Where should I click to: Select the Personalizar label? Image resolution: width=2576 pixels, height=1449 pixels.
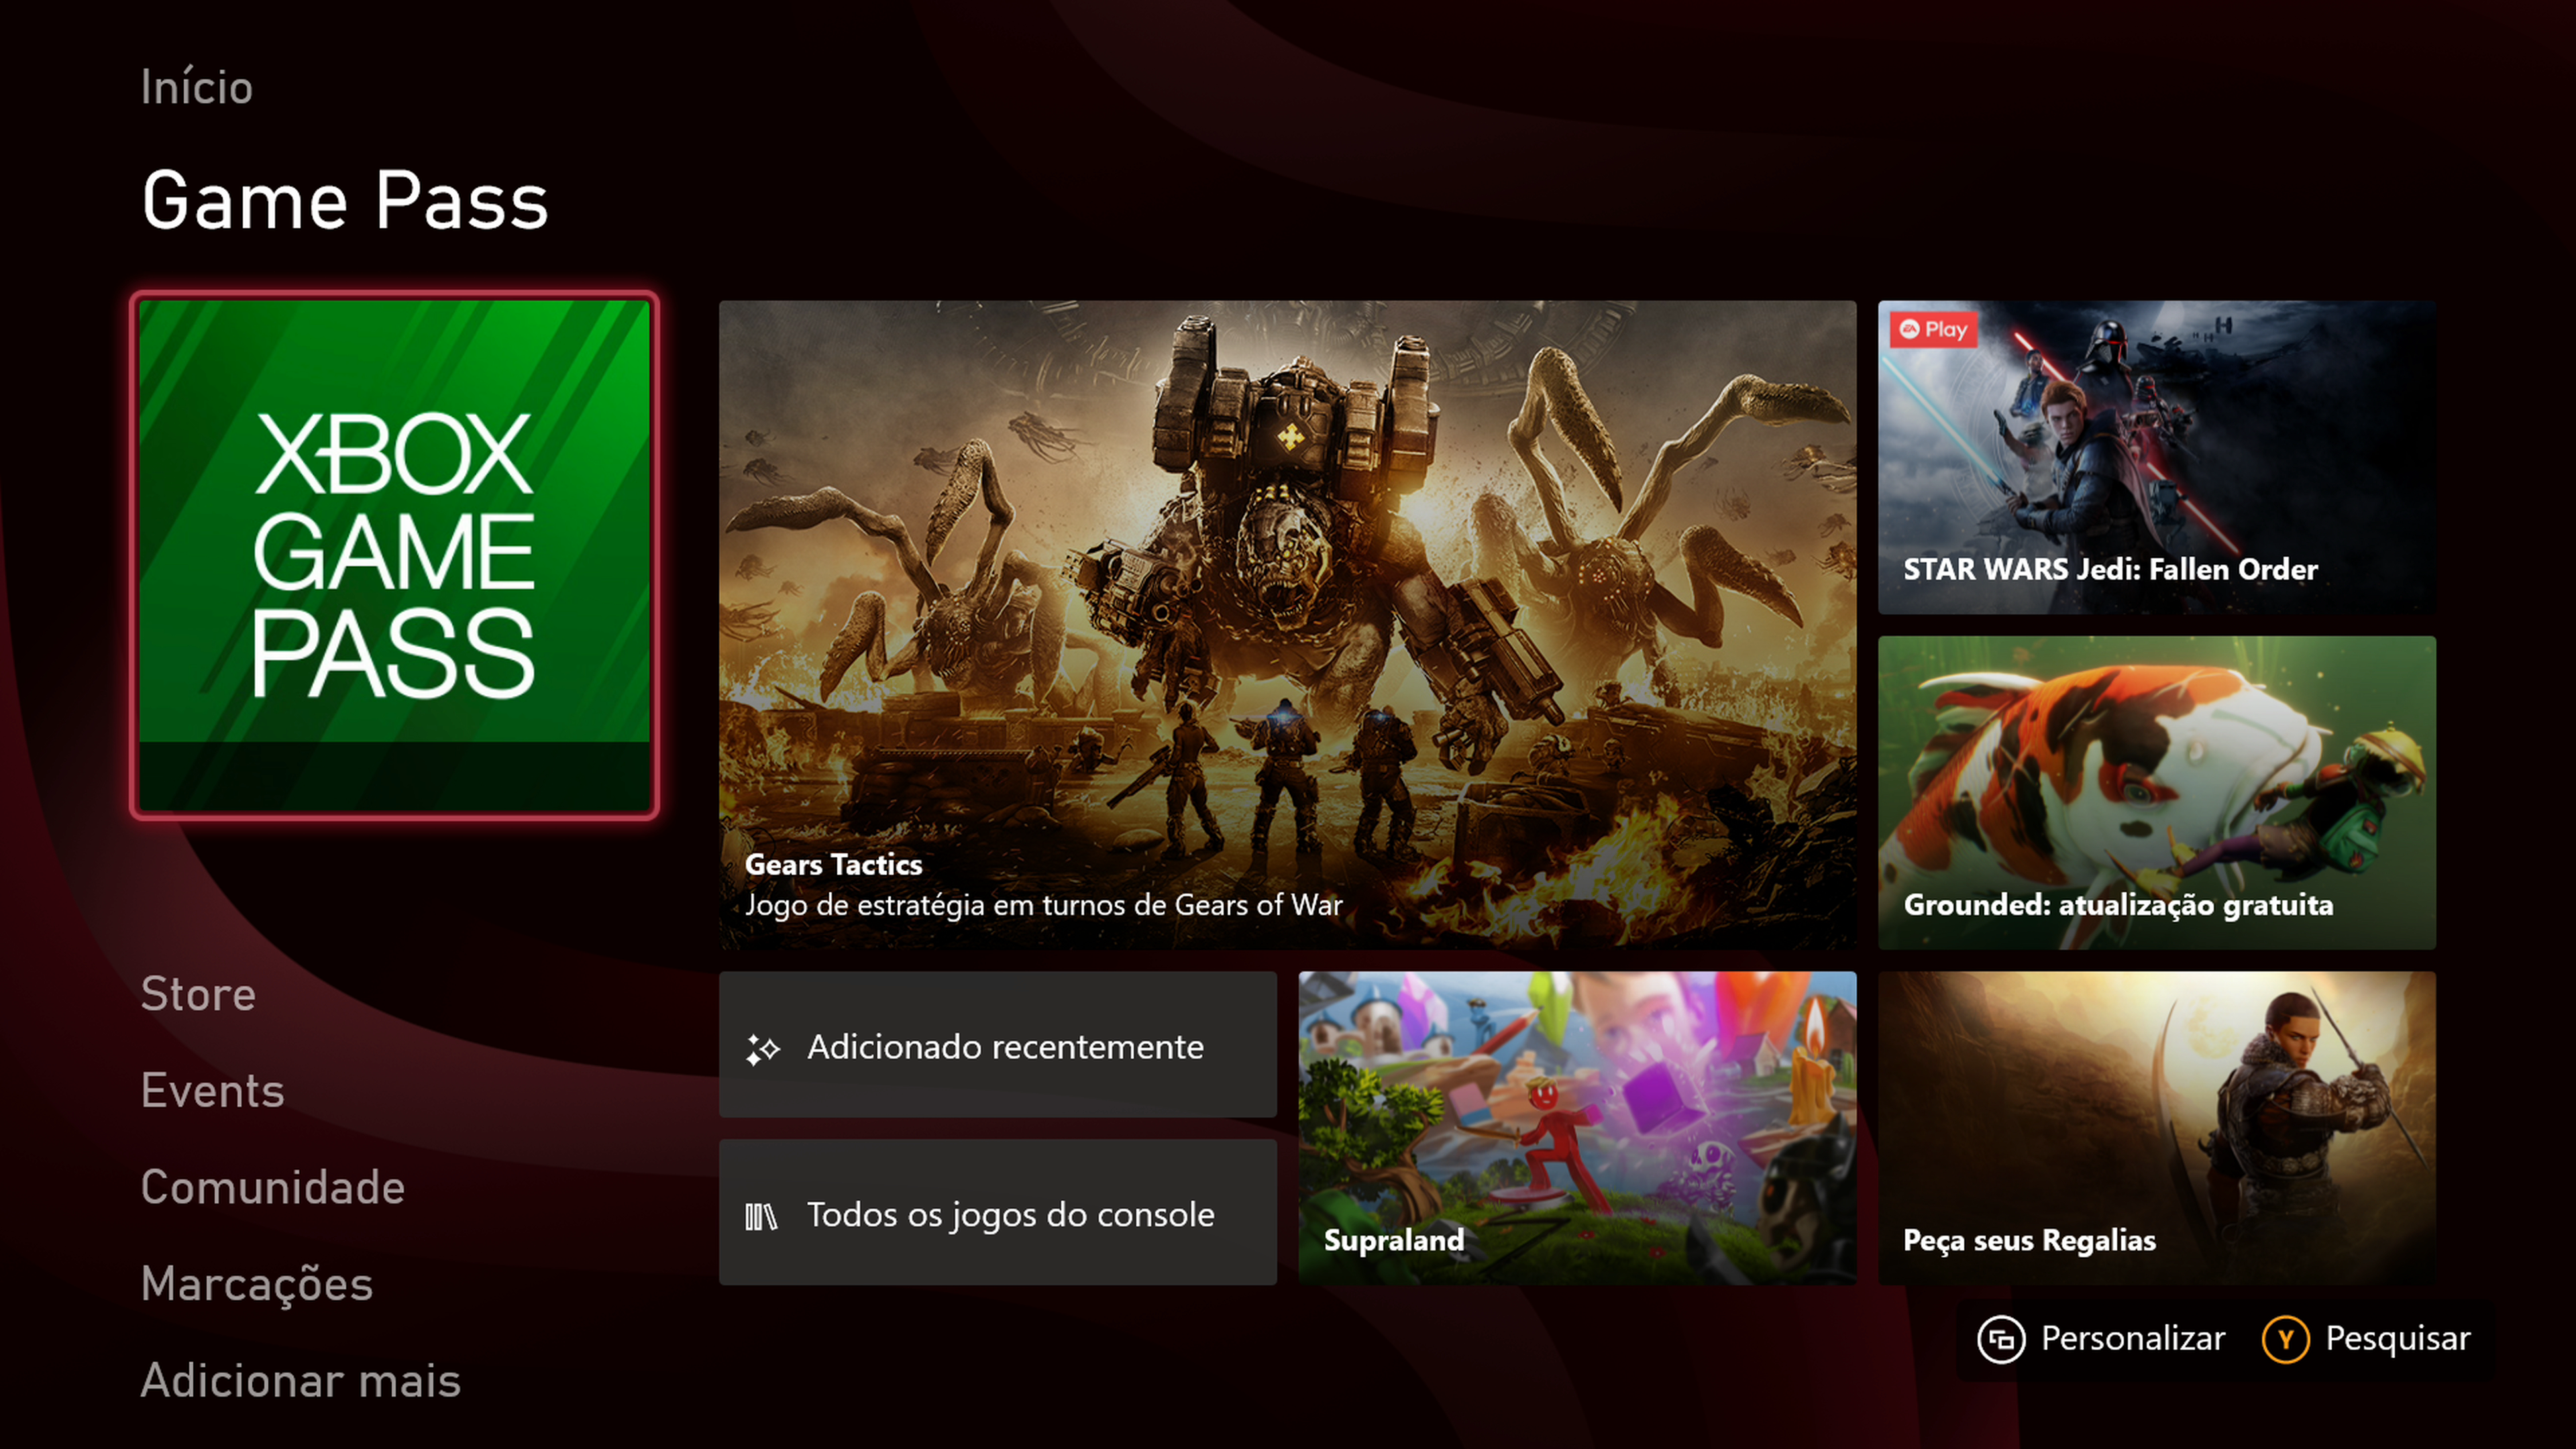pyautogui.click(x=2132, y=1338)
